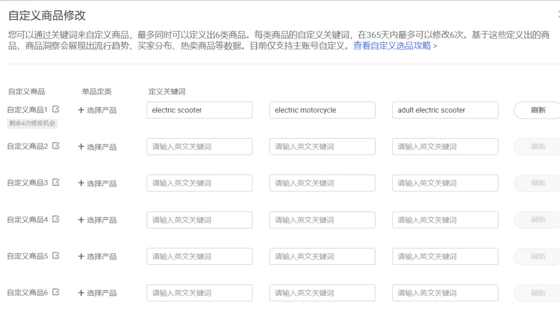Click the 自定义商品6 row label

point(27,293)
